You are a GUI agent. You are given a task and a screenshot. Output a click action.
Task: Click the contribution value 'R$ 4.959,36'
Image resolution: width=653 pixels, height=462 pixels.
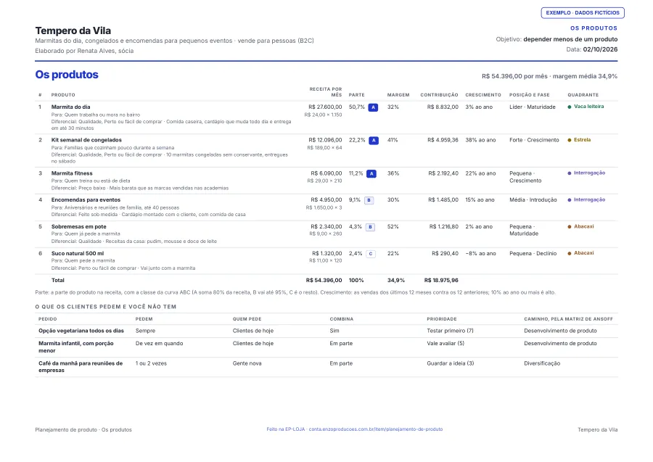coord(443,140)
